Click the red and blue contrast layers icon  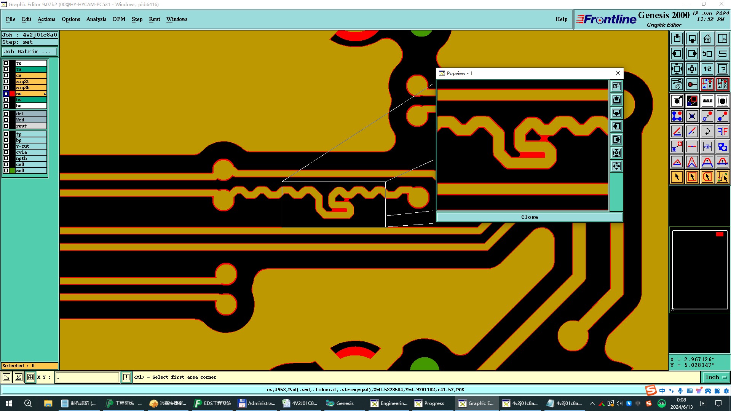(x=692, y=101)
